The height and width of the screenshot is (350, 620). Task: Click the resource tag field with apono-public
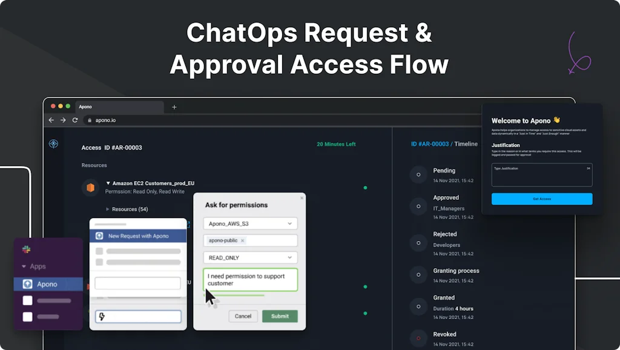(x=250, y=240)
